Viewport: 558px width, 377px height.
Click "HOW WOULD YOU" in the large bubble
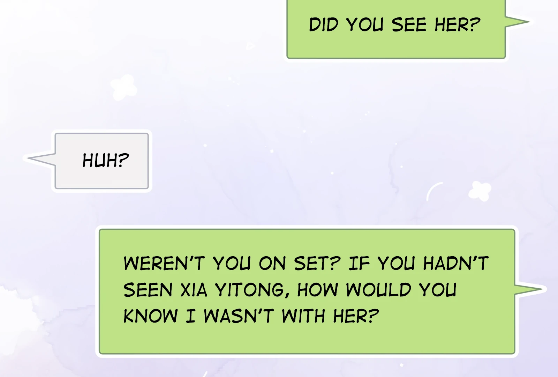(377, 290)
